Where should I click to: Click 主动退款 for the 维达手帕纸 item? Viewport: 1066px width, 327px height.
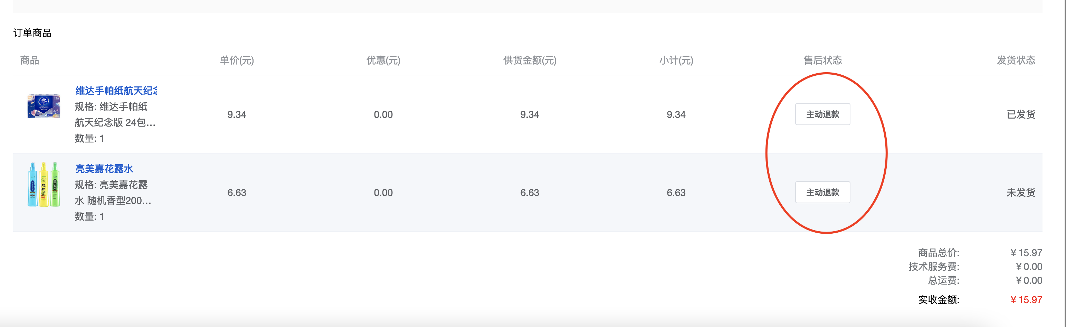(822, 114)
